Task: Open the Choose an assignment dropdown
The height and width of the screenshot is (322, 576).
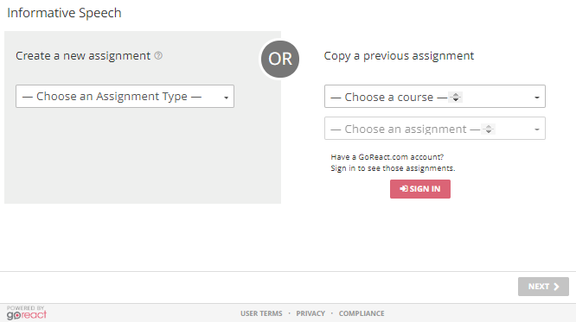Action: tap(435, 129)
